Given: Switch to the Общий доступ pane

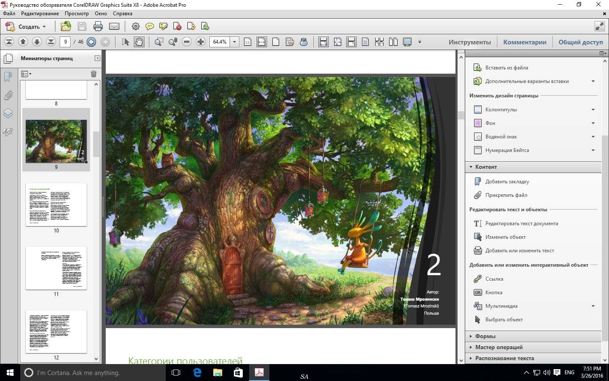Looking at the screenshot, I should pyautogui.click(x=581, y=42).
